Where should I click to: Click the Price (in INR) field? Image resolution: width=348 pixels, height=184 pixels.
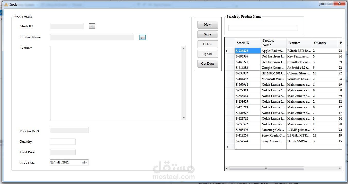(69, 130)
